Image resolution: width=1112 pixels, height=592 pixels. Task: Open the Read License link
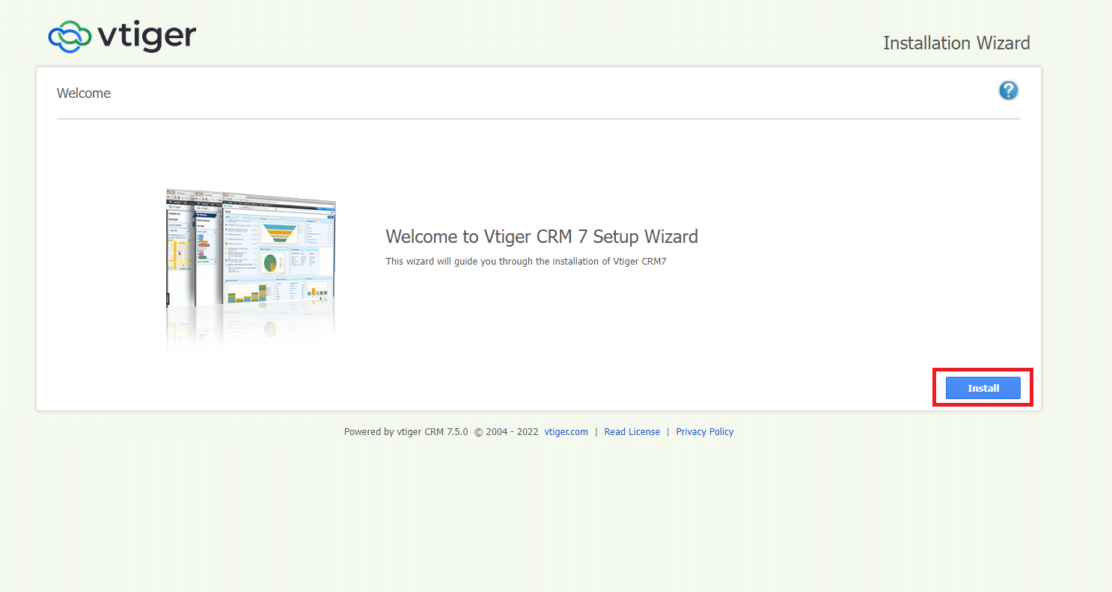632,431
